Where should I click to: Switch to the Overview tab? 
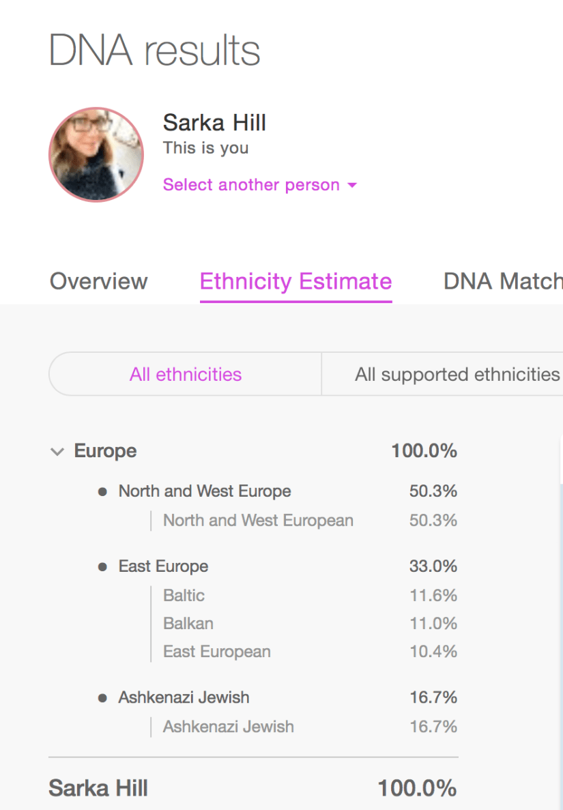(x=98, y=281)
